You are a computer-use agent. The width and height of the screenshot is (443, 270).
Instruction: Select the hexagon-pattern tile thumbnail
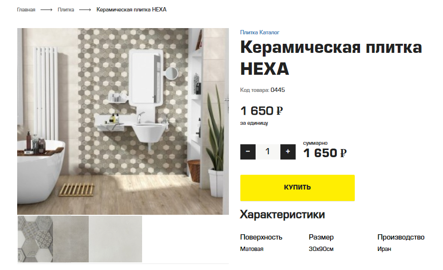coord(35,239)
